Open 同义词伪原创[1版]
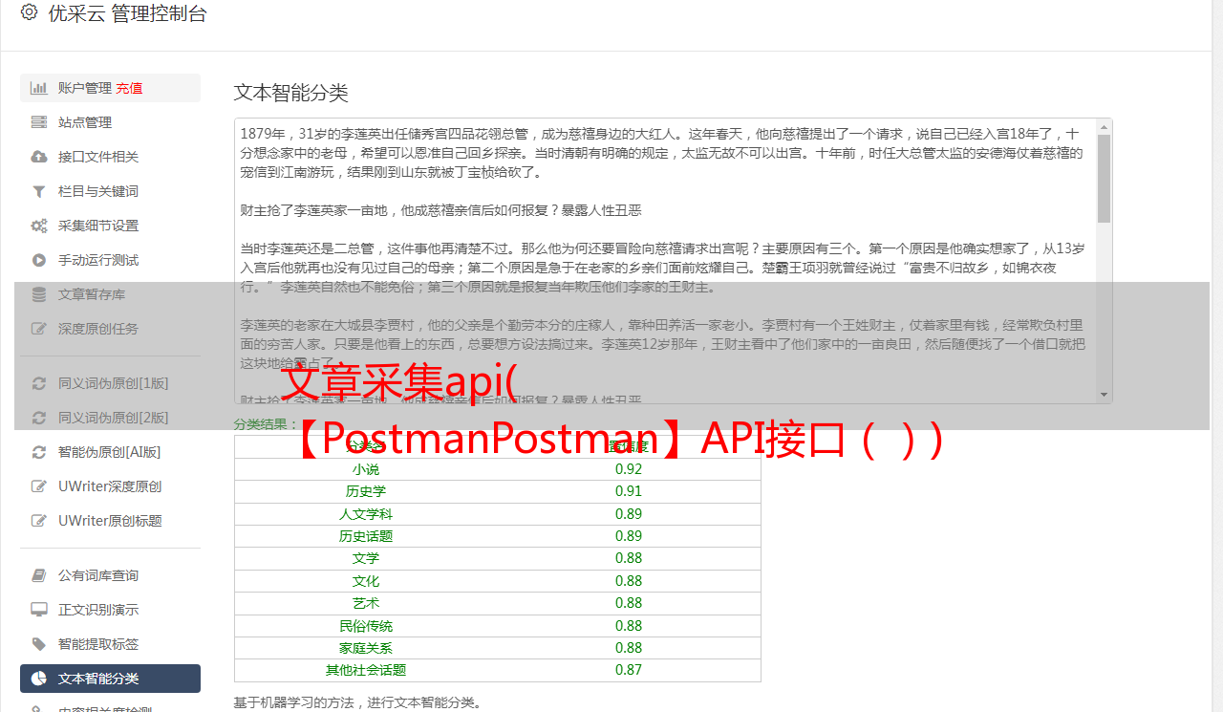This screenshot has width=1223, height=712. tap(110, 383)
